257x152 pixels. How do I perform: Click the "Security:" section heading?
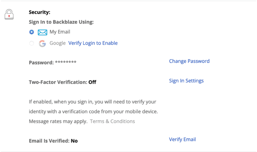pyautogui.click(x=40, y=13)
